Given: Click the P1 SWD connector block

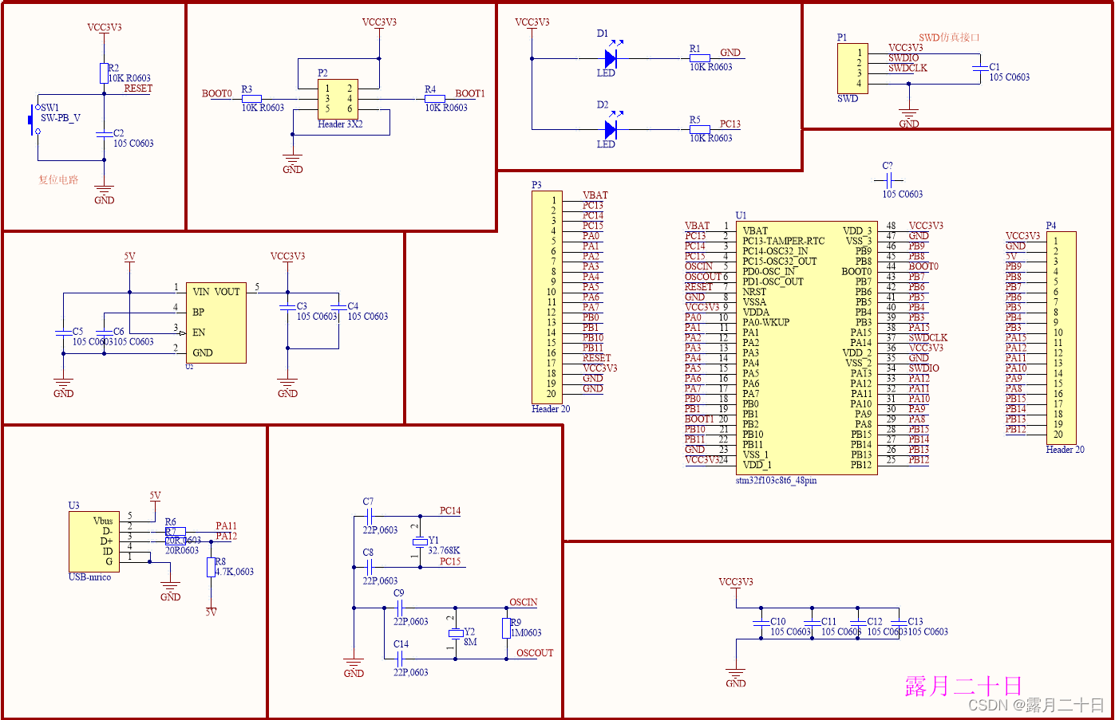Looking at the screenshot, I should 852,69.
